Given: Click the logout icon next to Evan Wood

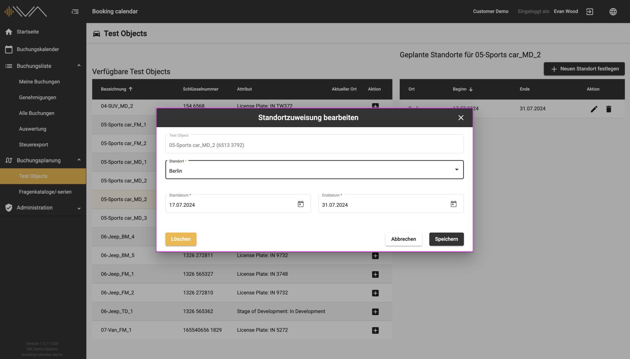Looking at the screenshot, I should (x=590, y=12).
